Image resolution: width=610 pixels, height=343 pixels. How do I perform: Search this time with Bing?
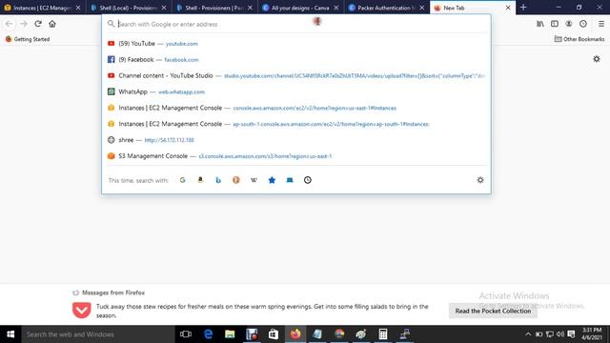218,180
